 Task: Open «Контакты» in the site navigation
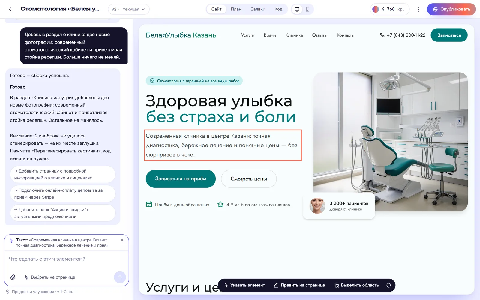pyautogui.click(x=346, y=35)
